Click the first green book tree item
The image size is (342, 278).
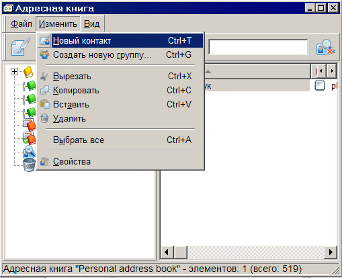click(x=30, y=86)
